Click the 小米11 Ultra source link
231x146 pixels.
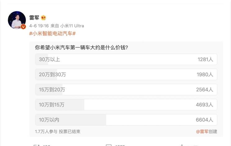tap(72, 26)
